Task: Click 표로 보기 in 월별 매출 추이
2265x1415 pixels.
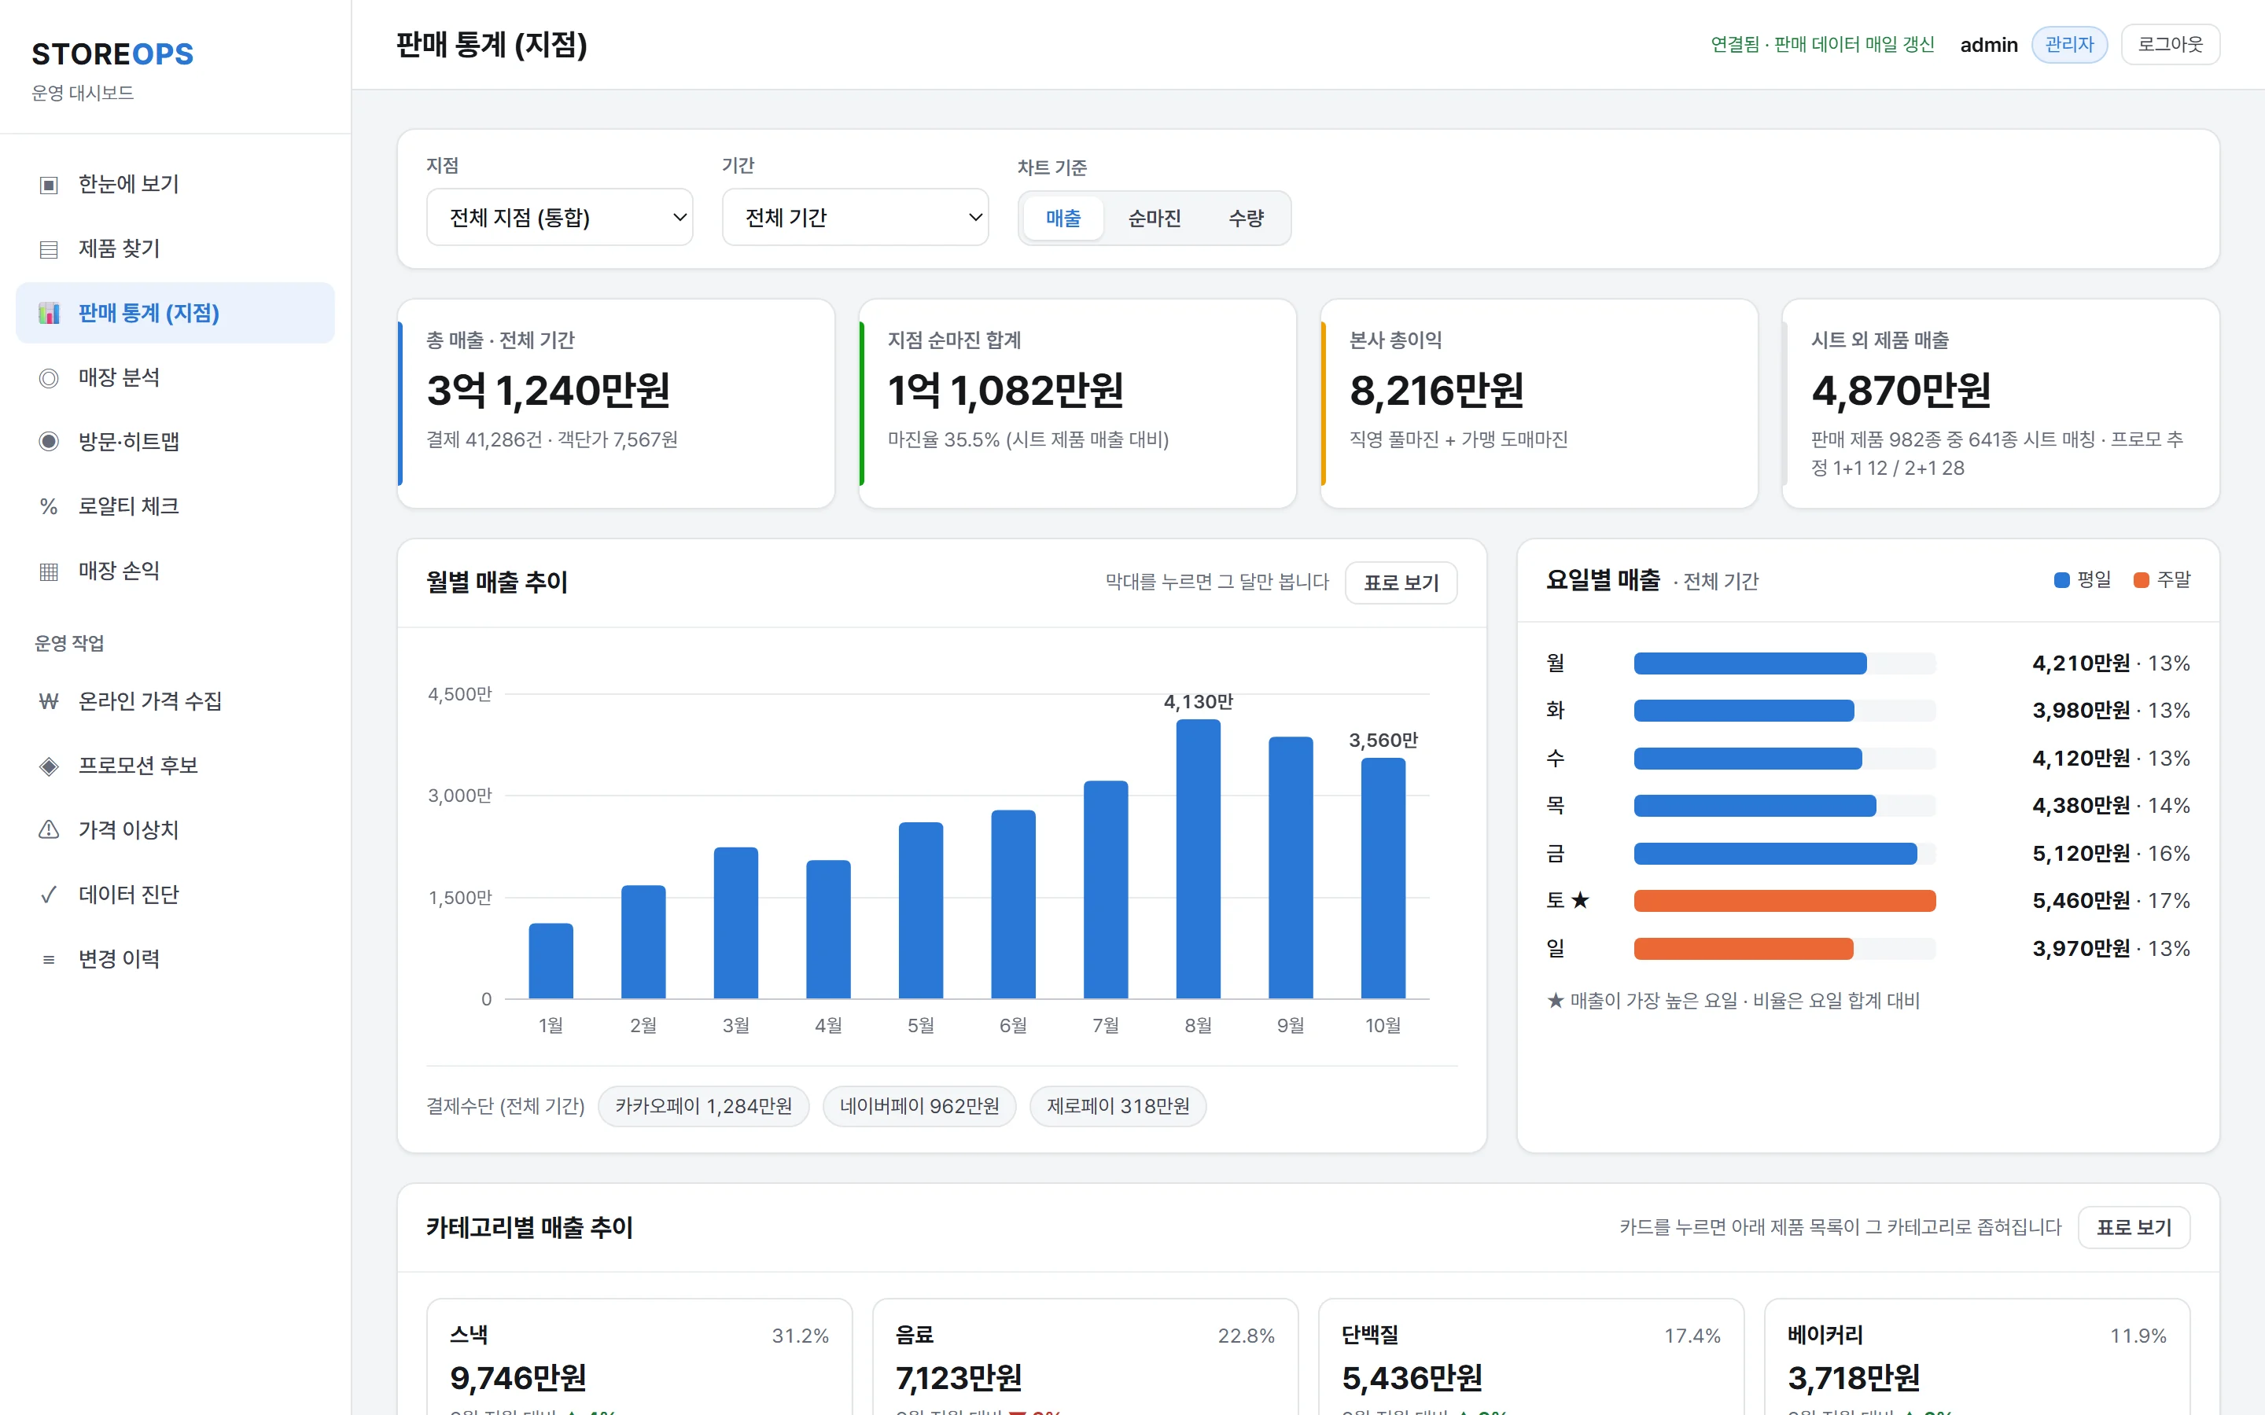Action: pos(1401,582)
